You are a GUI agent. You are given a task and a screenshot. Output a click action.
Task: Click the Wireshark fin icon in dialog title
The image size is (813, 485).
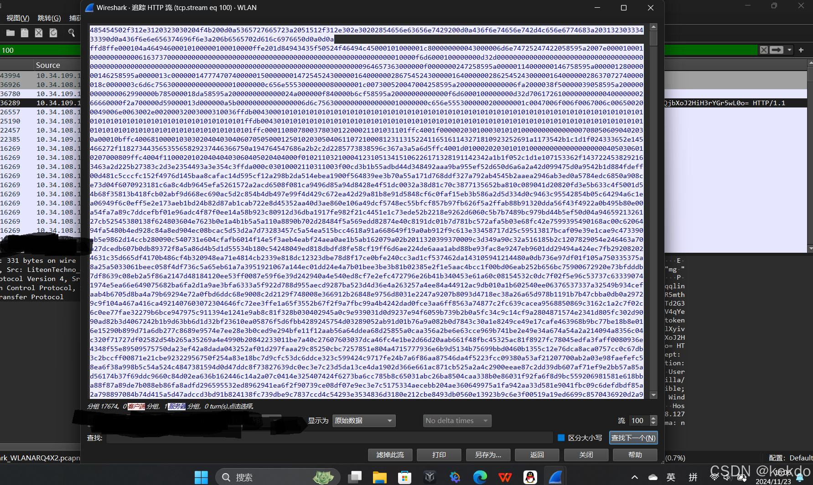click(89, 8)
